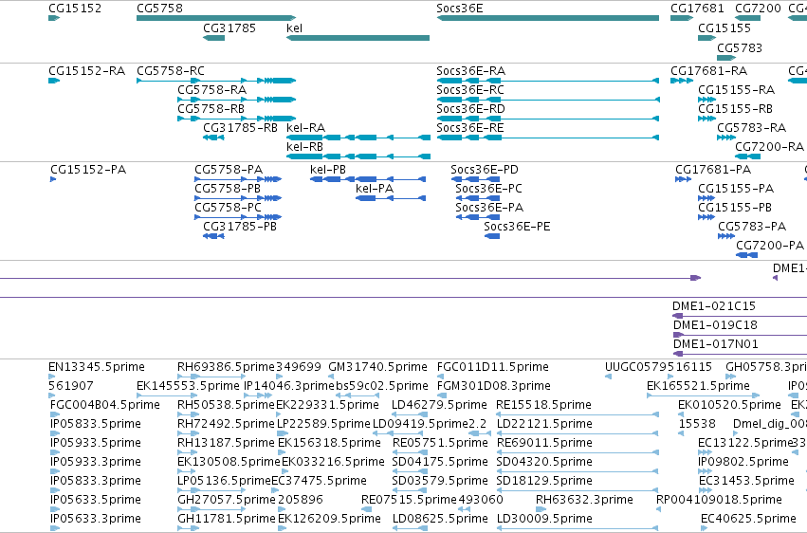Click the CG17681 gene feature
The height and width of the screenshot is (533, 807).
[x=682, y=18]
